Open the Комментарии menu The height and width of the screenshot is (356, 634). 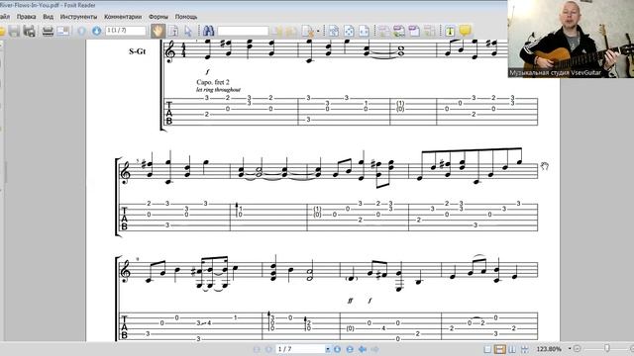123,17
